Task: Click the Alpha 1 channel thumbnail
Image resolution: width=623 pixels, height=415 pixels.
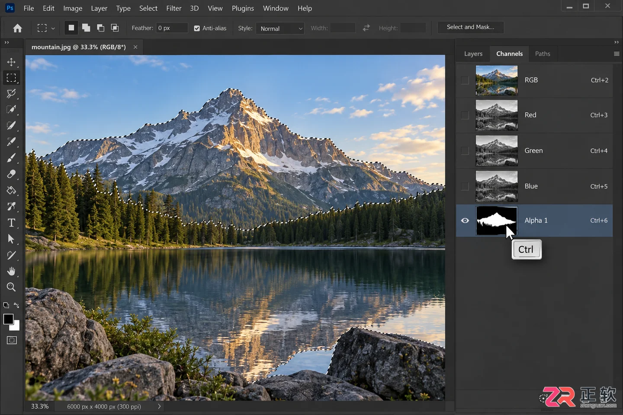Action: (x=497, y=221)
